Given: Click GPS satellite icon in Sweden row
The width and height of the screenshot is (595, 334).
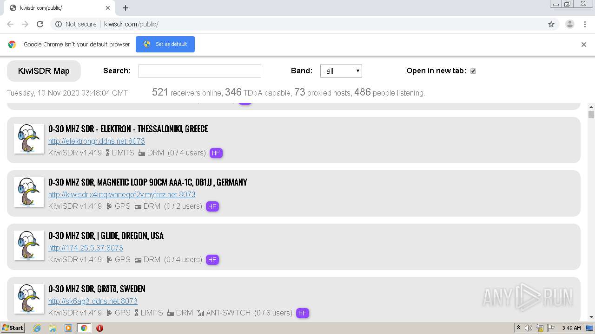Looking at the screenshot, I should (x=109, y=313).
